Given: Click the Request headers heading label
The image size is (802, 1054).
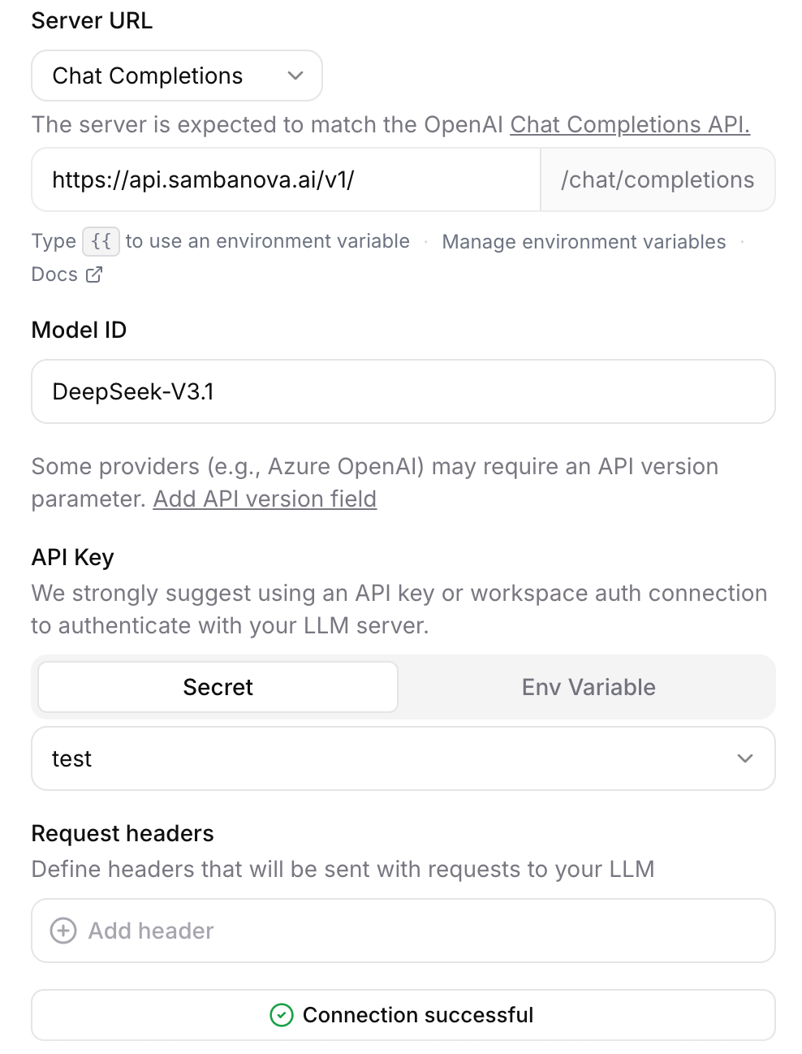Looking at the screenshot, I should pos(123,833).
